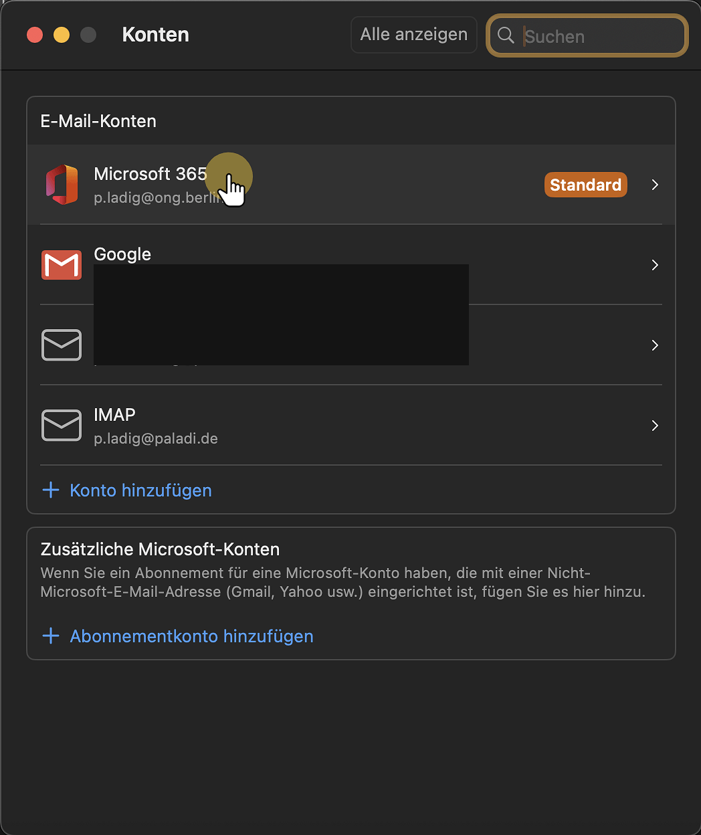Select the Google account label
This screenshot has height=835, width=701.
[122, 254]
